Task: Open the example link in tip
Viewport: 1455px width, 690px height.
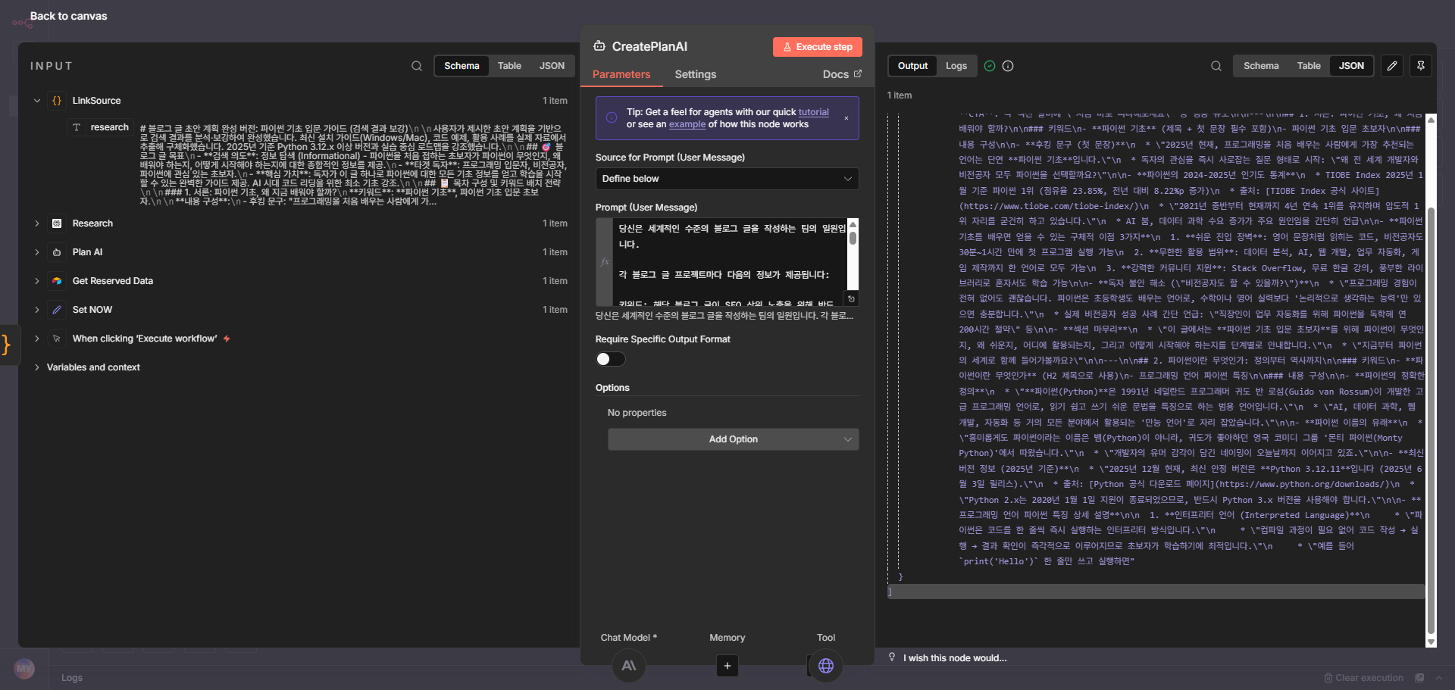Action: (687, 124)
